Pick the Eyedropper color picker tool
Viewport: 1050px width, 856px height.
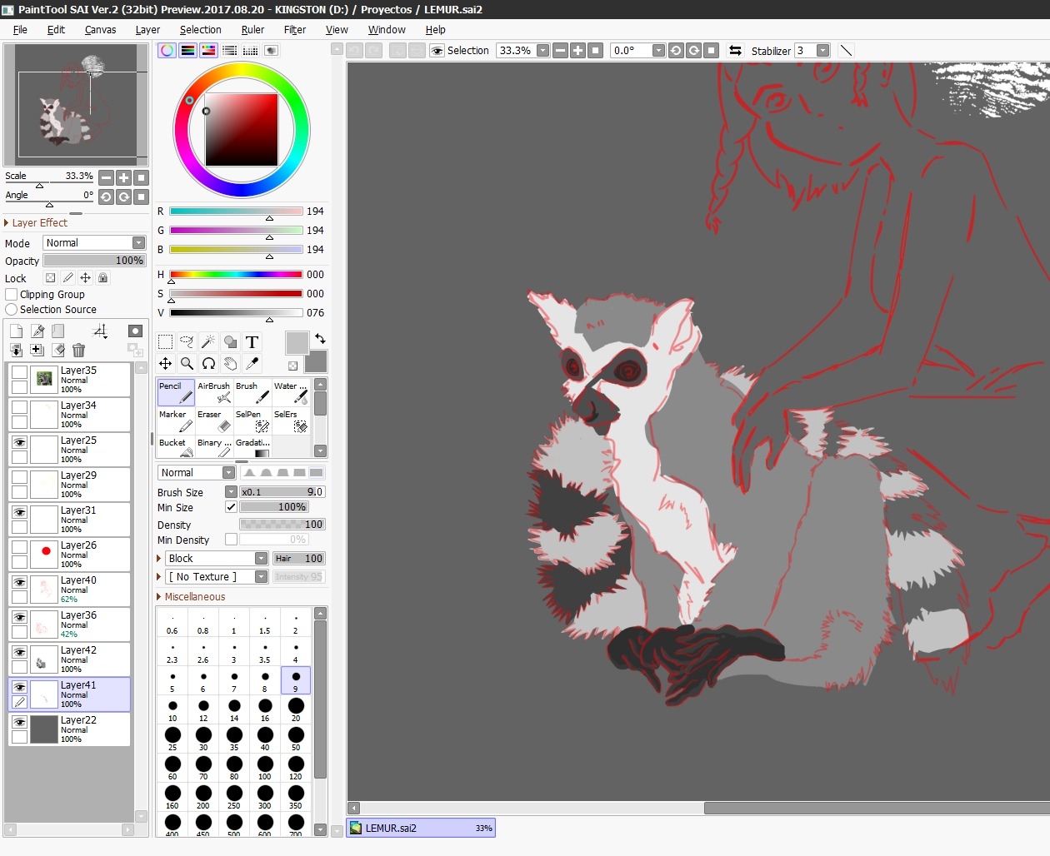pyautogui.click(x=252, y=364)
